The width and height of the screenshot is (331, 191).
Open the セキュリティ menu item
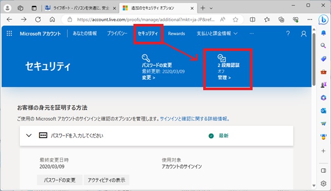[148, 33]
